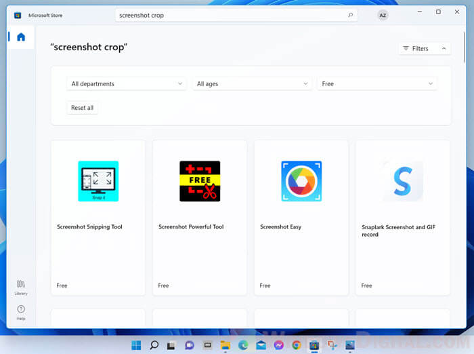Open the Mail app from the taskbar
This screenshot has width=474, height=354.
[261, 345]
